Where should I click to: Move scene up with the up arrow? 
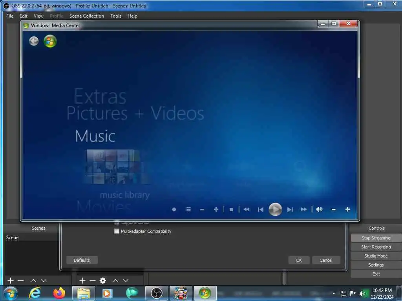(33, 281)
